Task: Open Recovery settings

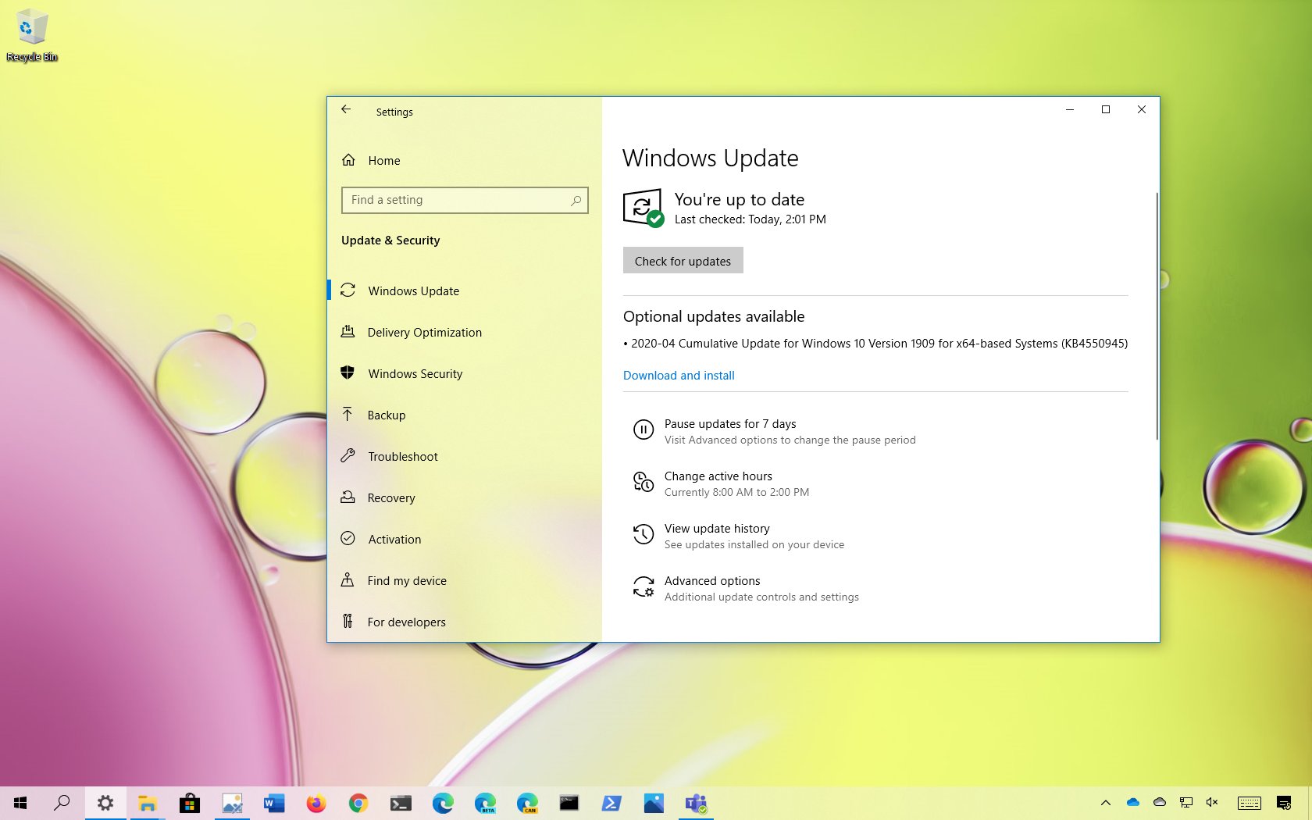Action: point(390,497)
